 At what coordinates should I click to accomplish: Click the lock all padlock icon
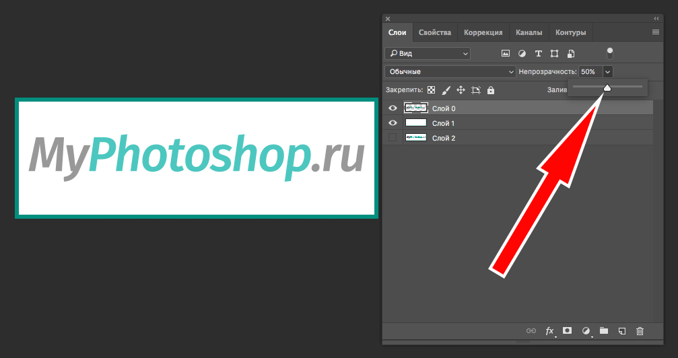tap(491, 90)
